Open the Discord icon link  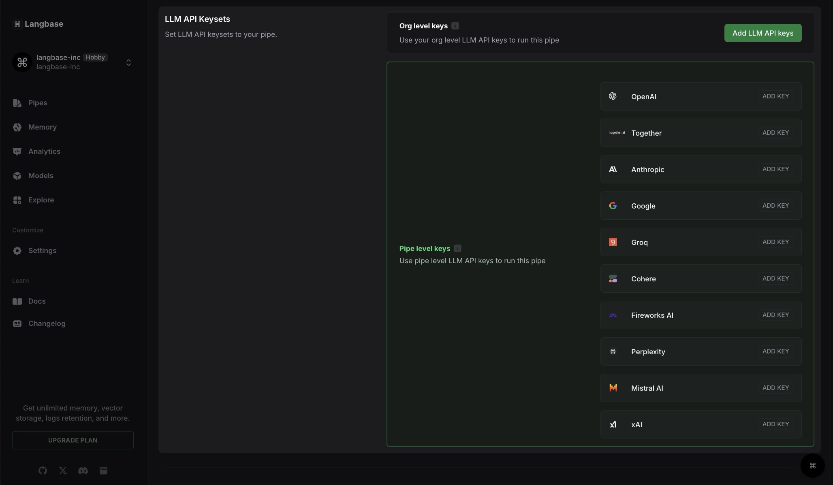tap(83, 470)
